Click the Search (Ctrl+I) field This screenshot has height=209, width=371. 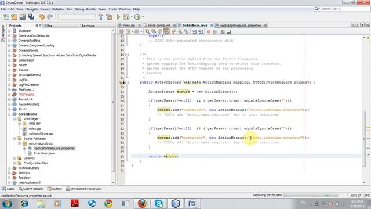coord(341,9)
